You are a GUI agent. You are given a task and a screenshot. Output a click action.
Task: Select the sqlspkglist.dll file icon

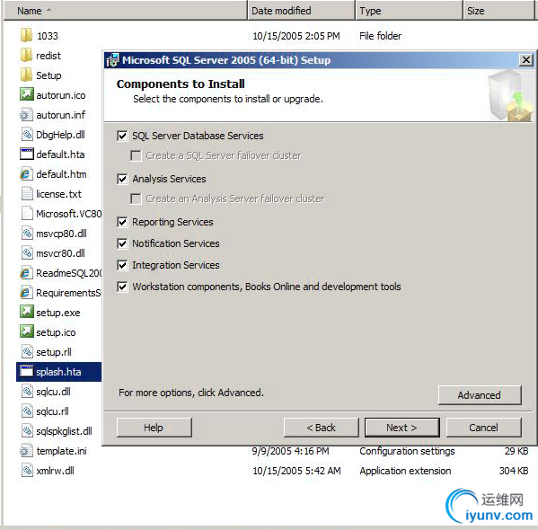[27, 431]
